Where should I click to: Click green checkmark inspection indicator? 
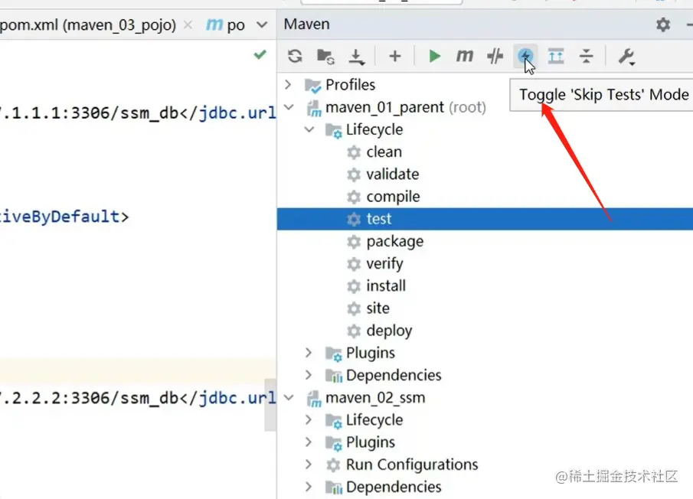click(x=260, y=55)
